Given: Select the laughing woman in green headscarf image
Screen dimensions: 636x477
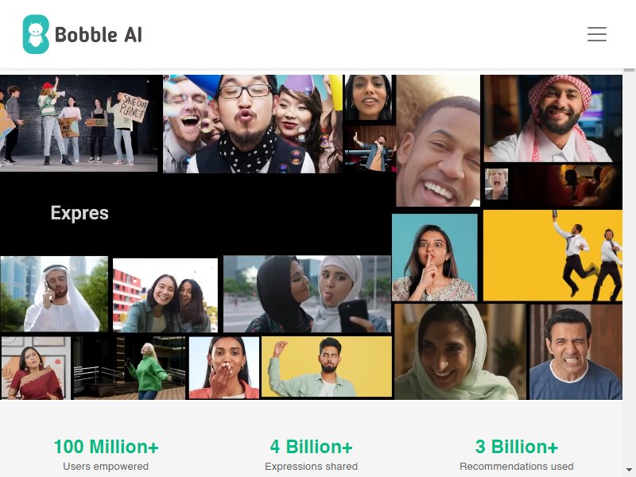Looking at the screenshot, I should click(x=460, y=351).
